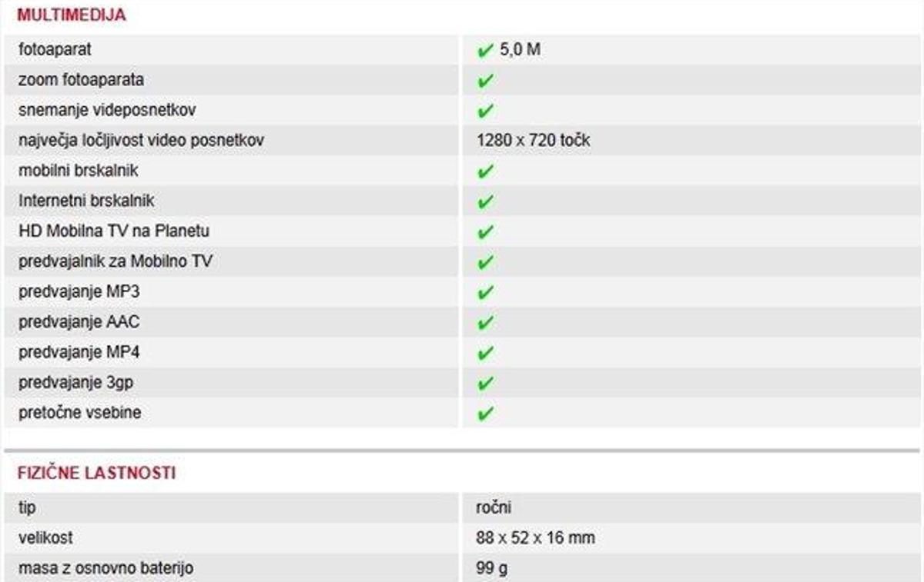This screenshot has height=582, width=924.
Task: Click the predvajanje MP3 checkmark
Action: click(x=484, y=293)
